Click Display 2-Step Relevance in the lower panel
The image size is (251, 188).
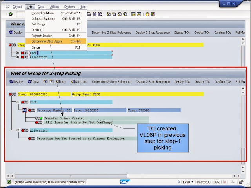coord(153,82)
